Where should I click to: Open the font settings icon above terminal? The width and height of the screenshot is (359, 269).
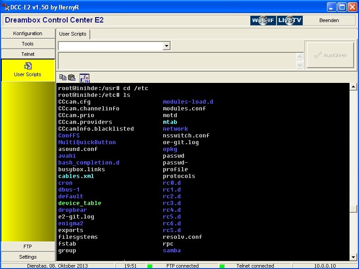click(84, 78)
